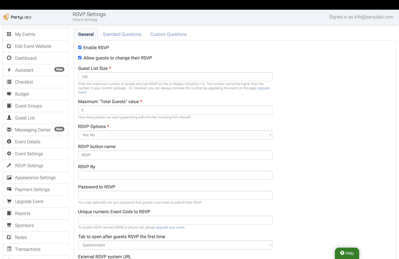Toggle Allow guests to change their RSVP
Image resolution: width=399 pixels, height=259 pixels.
pyautogui.click(x=80, y=58)
